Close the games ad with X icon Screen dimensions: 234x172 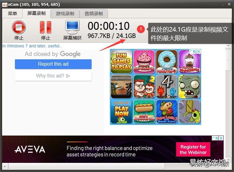199,52
